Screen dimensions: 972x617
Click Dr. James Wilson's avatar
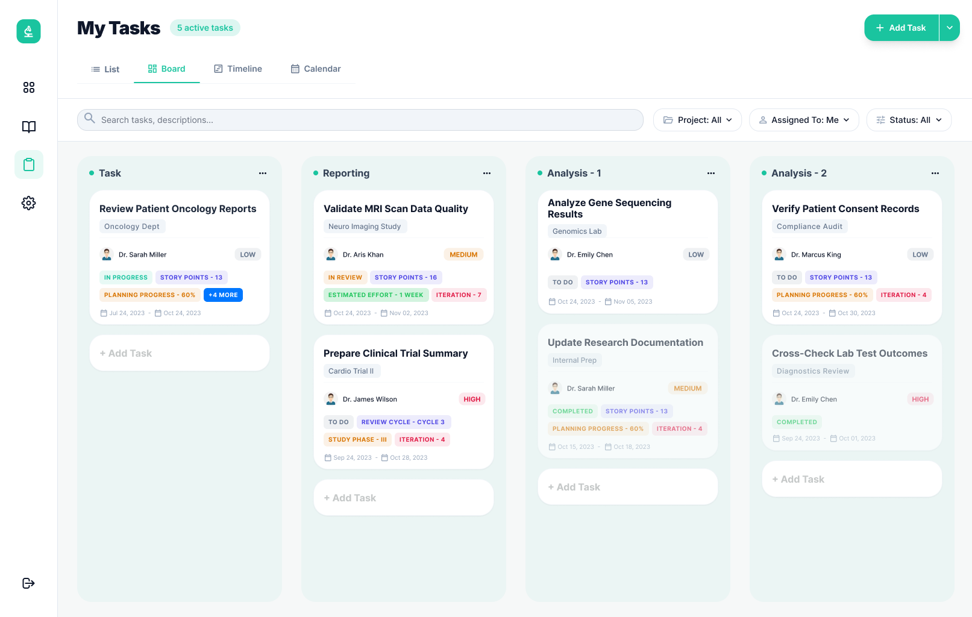331,399
